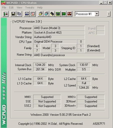Click the copyright H.Oda! text
Viewport: 113px width, 128px height.
point(51,124)
